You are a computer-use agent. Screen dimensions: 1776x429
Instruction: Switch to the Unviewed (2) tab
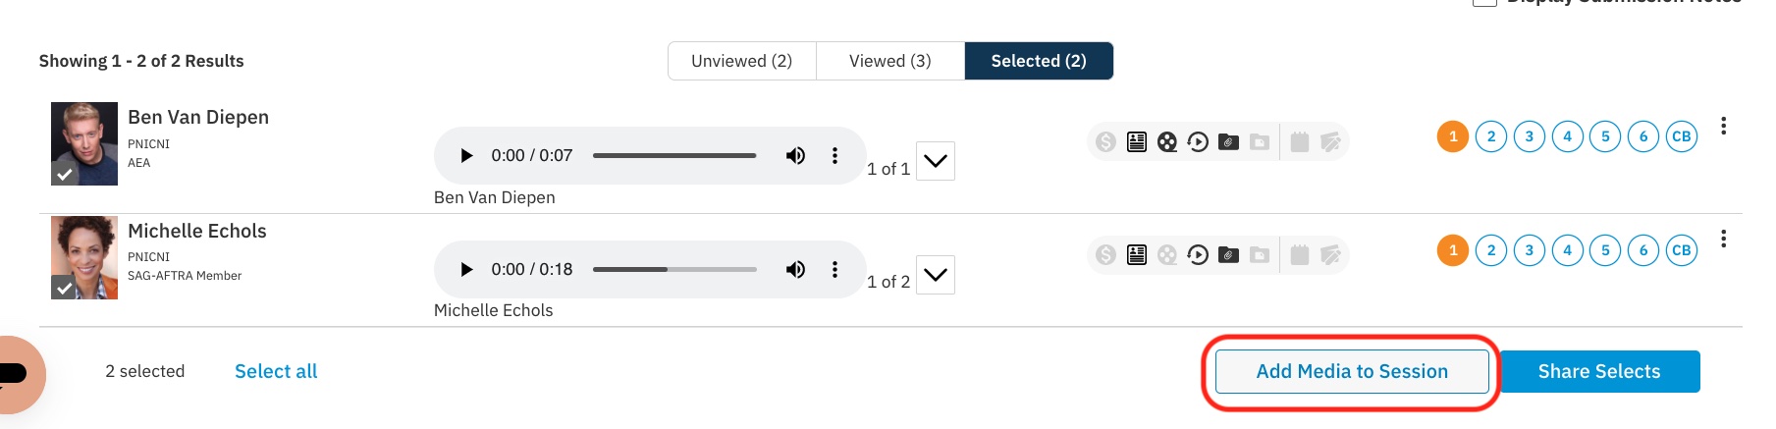[x=741, y=61]
